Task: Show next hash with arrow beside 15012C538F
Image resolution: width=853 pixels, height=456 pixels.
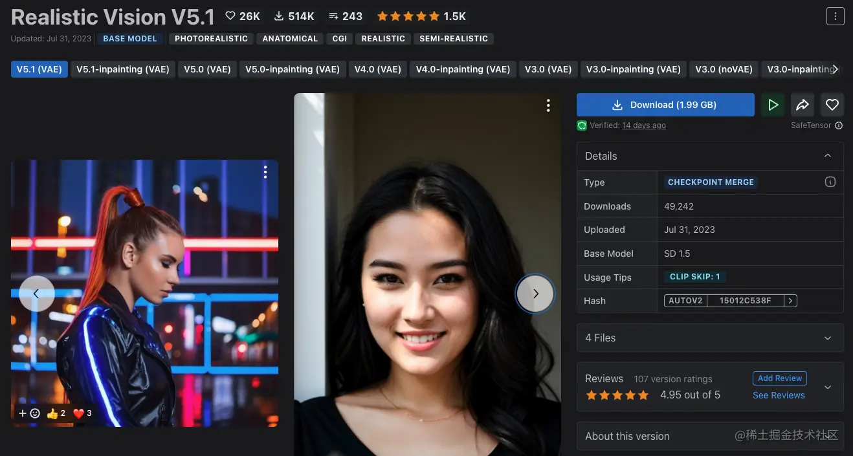Action: tap(790, 301)
